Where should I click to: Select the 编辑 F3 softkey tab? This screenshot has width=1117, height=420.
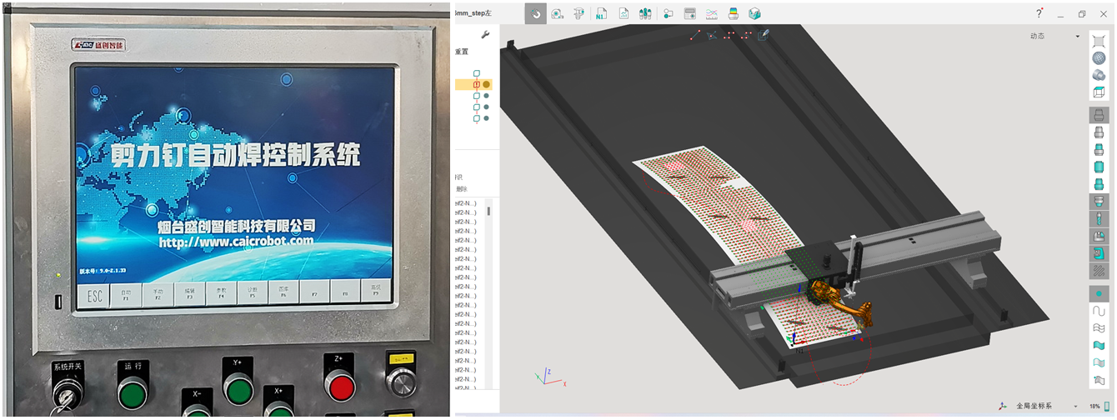click(189, 293)
